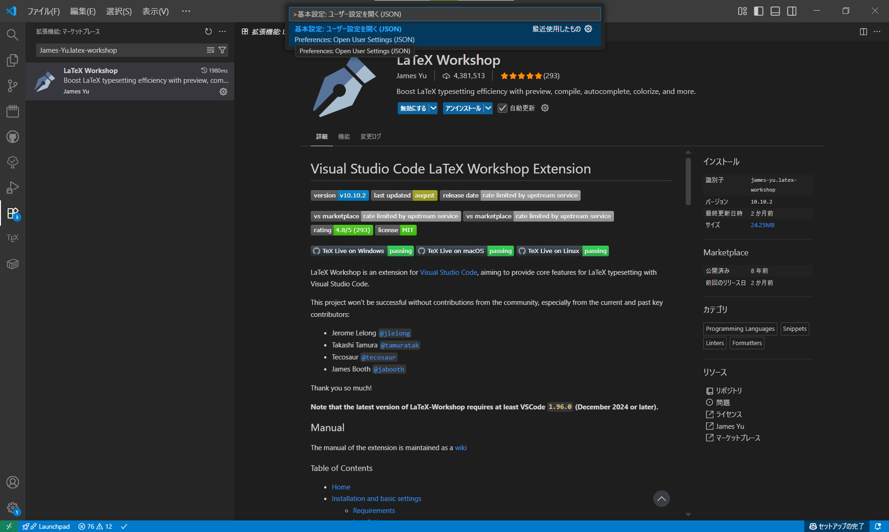
Task: Open the TeX sidebar panel
Action: tap(13, 238)
